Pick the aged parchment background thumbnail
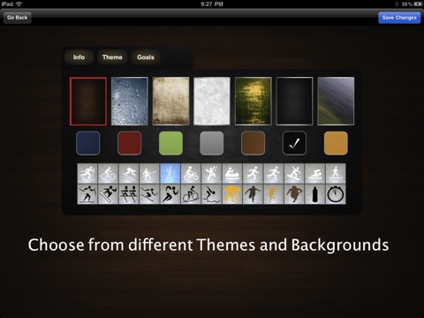The height and width of the screenshot is (318, 424). [170, 102]
